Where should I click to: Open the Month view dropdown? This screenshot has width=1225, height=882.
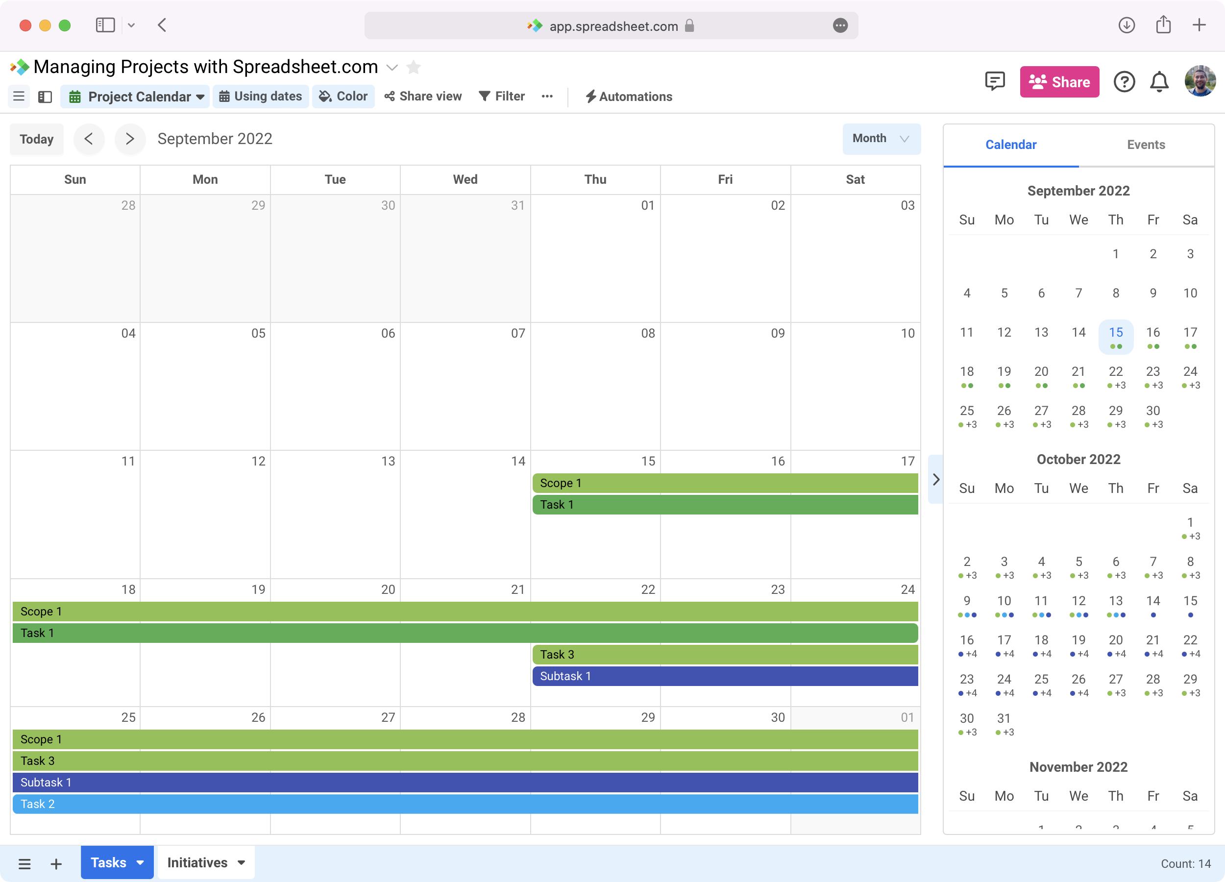pos(881,139)
